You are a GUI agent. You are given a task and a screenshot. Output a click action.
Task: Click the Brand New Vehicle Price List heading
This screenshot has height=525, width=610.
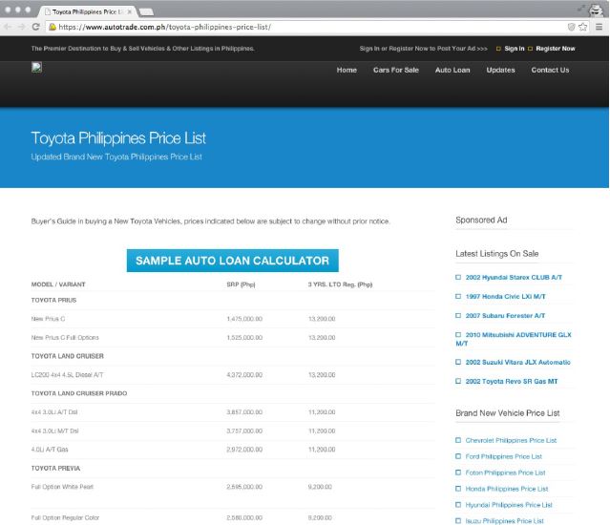click(x=507, y=413)
